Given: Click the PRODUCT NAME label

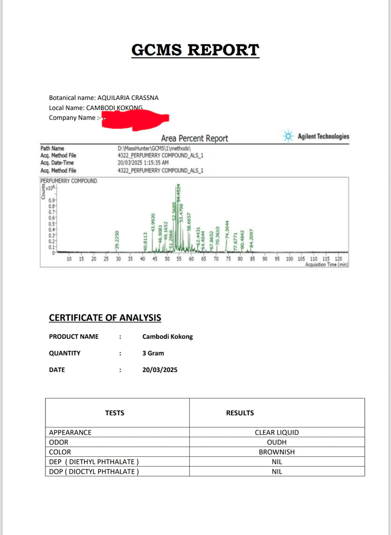Looking at the screenshot, I should (74, 336).
